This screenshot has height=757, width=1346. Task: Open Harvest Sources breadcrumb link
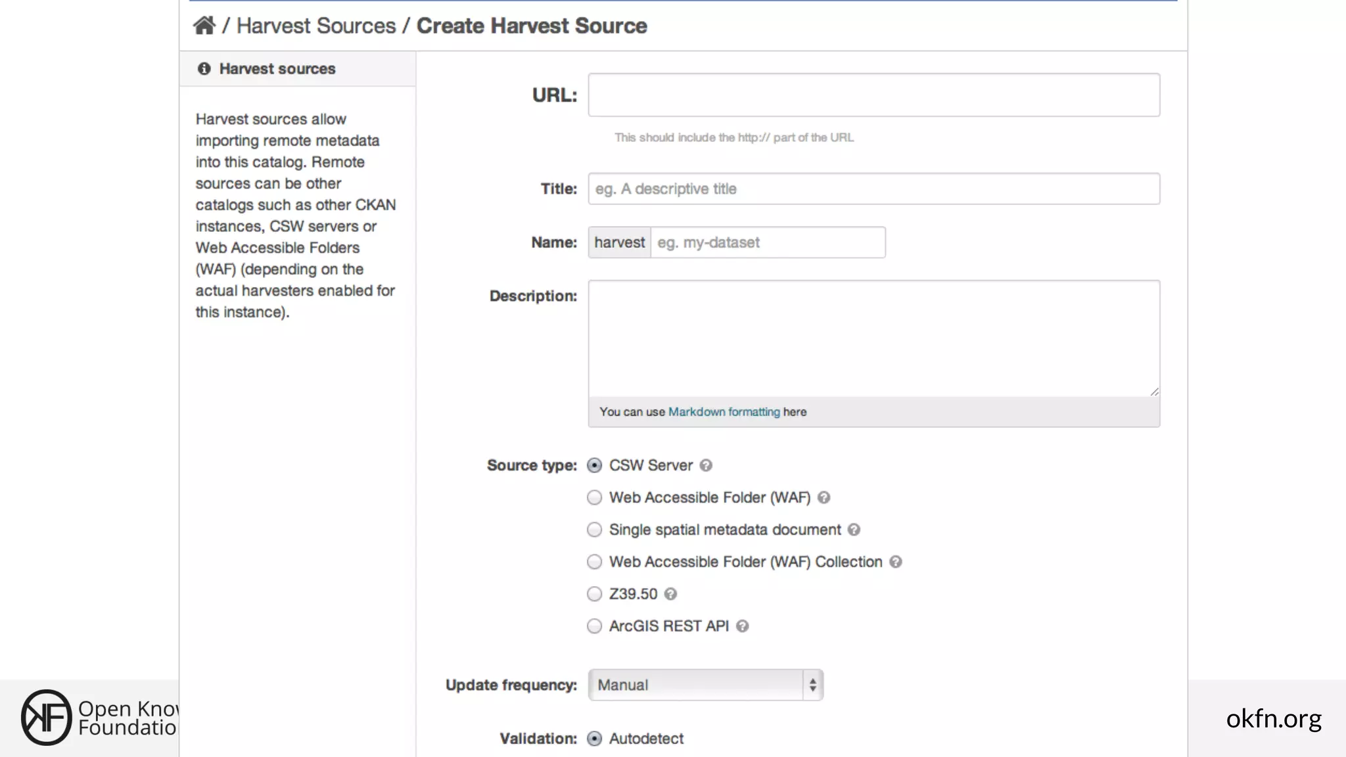pos(316,26)
